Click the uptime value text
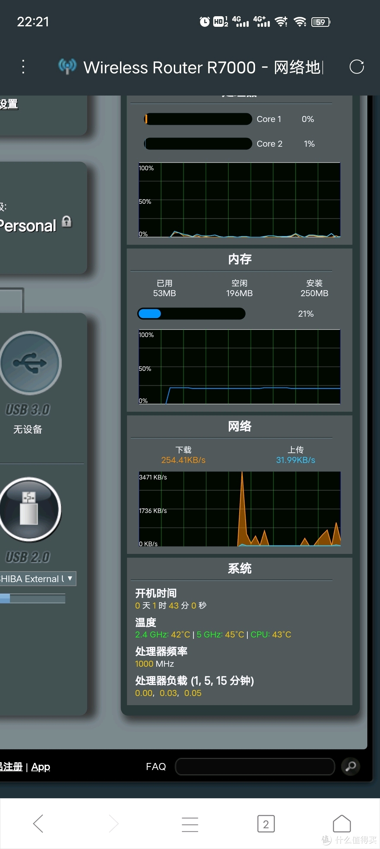 point(171,606)
